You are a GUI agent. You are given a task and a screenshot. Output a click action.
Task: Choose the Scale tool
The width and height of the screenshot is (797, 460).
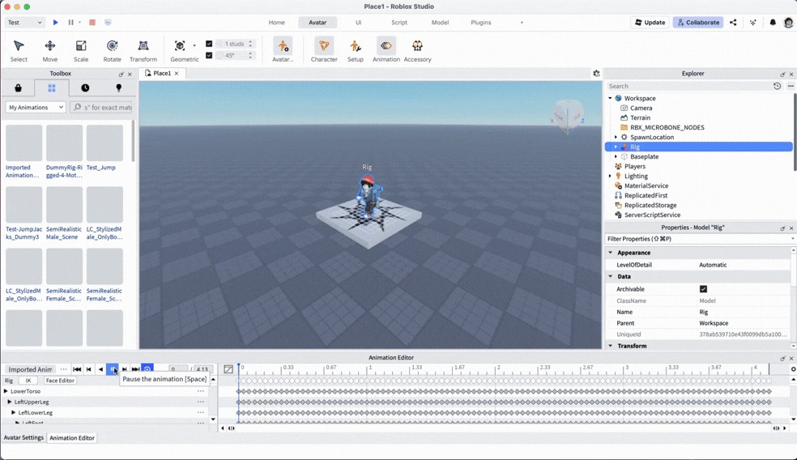[81, 51]
